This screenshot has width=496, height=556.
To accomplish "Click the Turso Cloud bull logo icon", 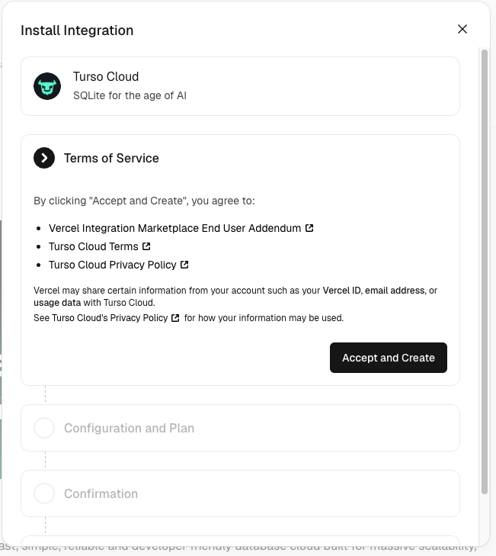I will [47, 86].
